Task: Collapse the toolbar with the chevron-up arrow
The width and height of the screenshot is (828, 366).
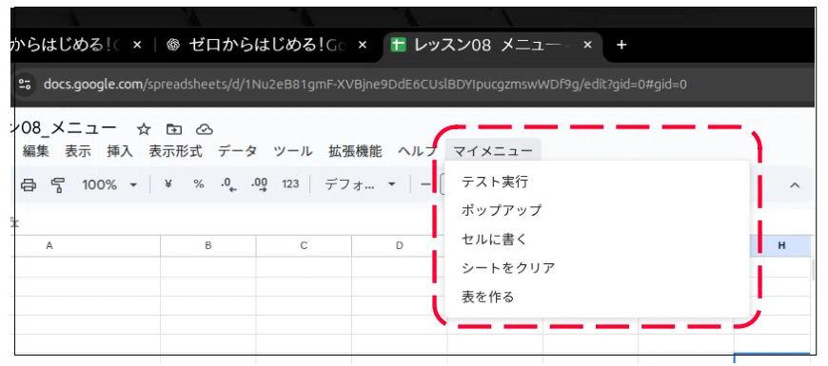Action: [794, 185]
